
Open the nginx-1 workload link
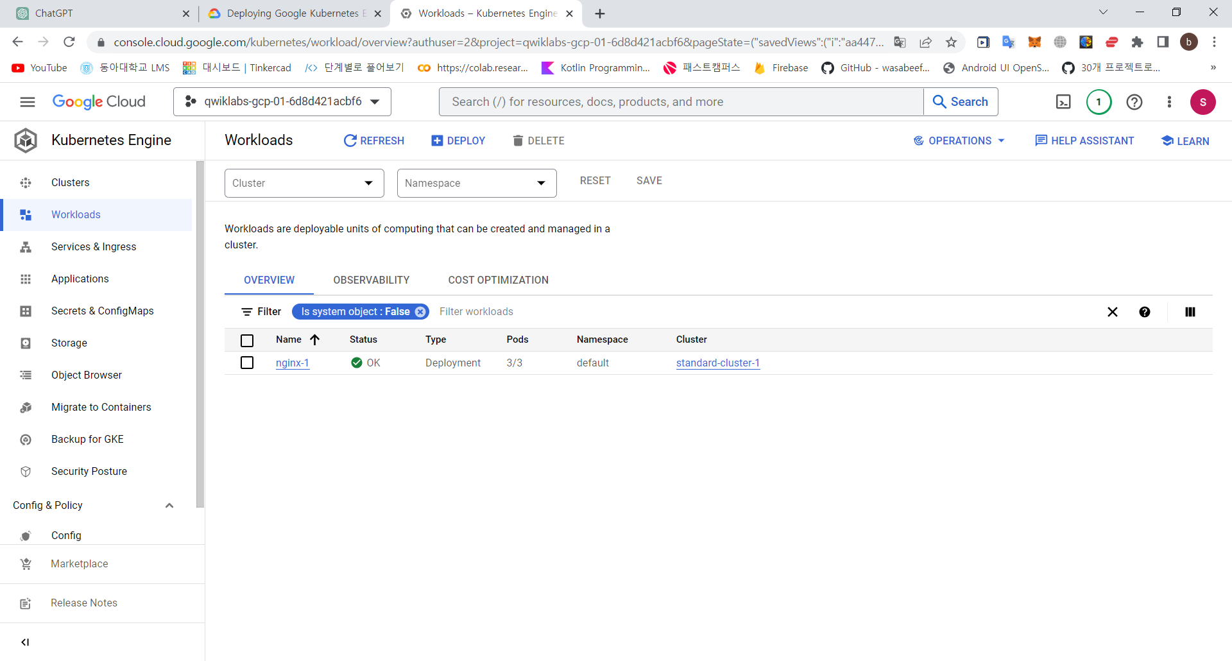(293, 363)
